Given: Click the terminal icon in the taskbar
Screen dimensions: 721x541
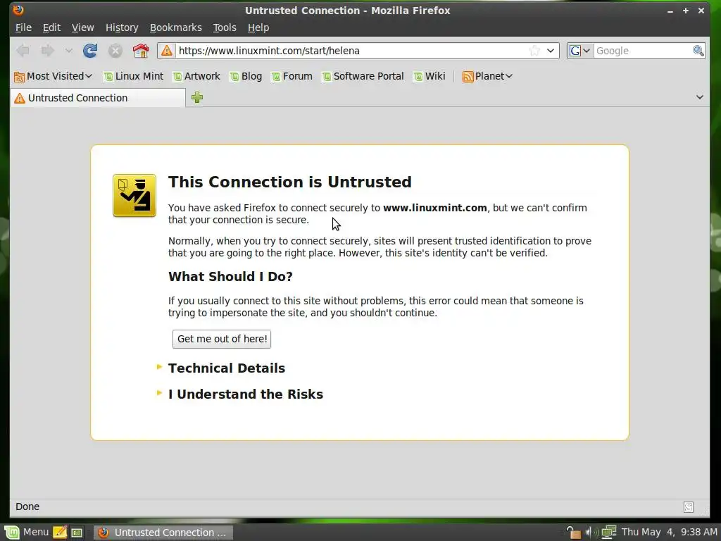Looking at the screenshot, I should (x=77, y=533).
